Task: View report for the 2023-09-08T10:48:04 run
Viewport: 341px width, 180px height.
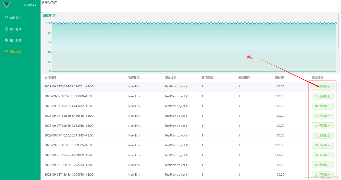Action: click(x=322, y=155)
